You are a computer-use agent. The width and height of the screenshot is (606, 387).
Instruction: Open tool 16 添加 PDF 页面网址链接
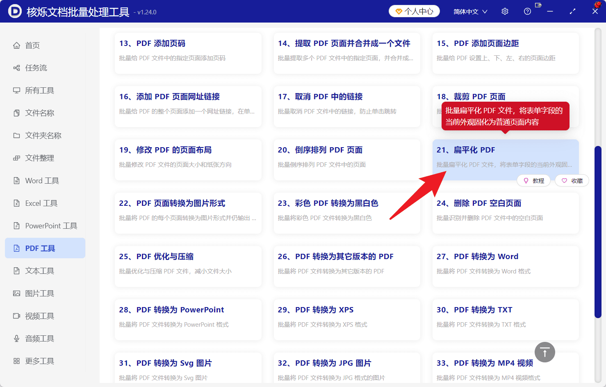coord(188,107)
